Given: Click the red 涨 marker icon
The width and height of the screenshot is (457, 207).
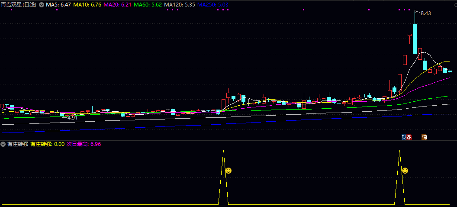Looking at the screenshot, I should click(409, 137).
